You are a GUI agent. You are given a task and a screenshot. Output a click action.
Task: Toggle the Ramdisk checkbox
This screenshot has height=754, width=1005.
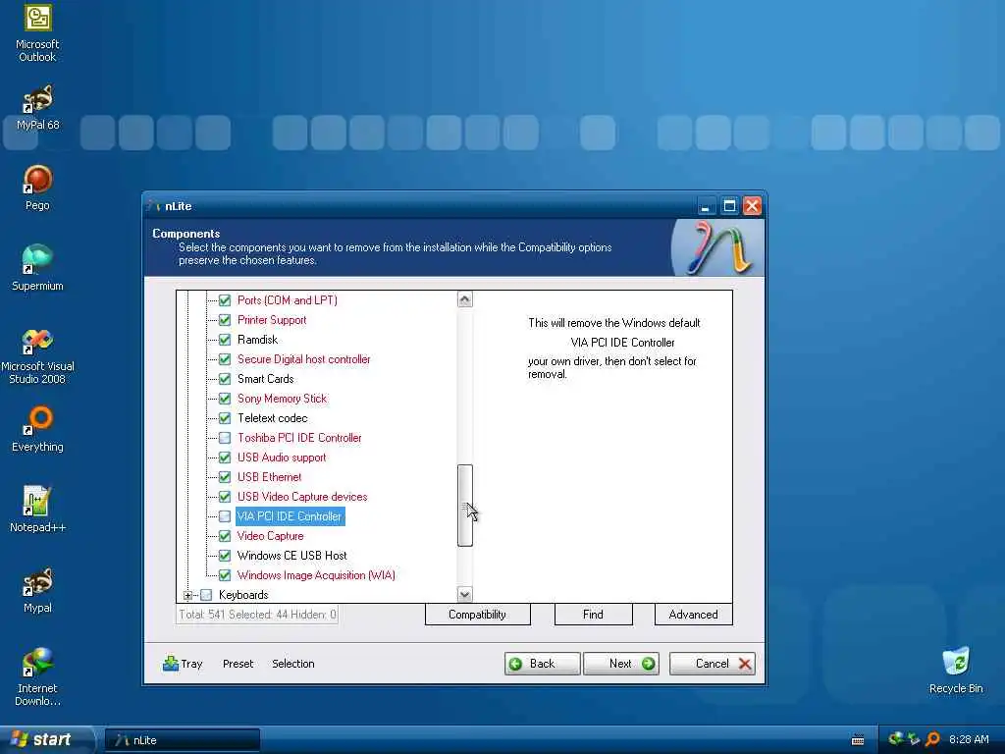[225, 339]
